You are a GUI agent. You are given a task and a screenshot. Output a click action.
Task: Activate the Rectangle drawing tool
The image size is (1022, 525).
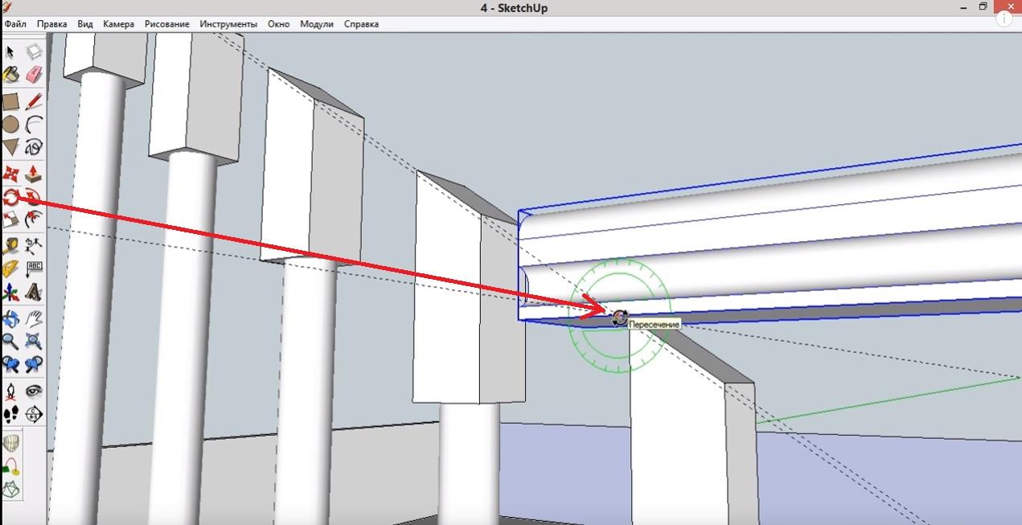pyautogui.click(x=10, y=101)
